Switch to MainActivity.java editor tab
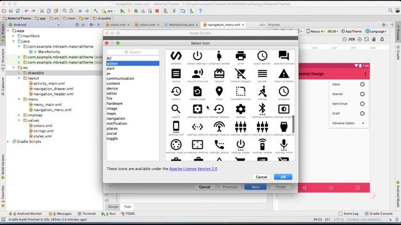Viewport: 401px width, 225px height. (181, 25)
